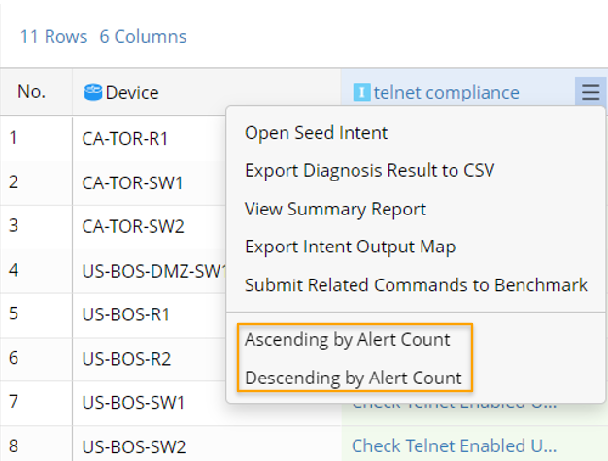
Task: Select Export Intent Output Map
Action: coord(350,247)
